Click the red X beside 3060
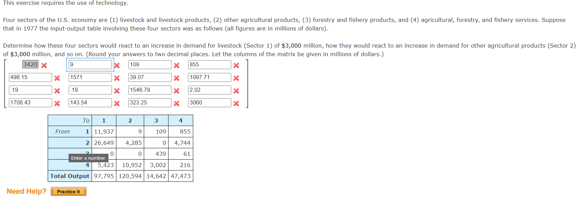 [x=236, y=103]
